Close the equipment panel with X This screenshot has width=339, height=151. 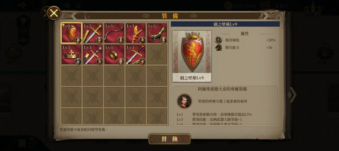point(54,13)
